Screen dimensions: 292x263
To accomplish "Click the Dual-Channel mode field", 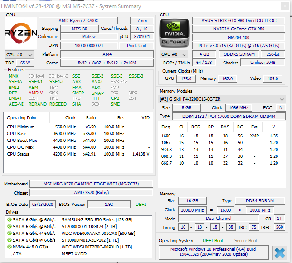I will (219, 218).
